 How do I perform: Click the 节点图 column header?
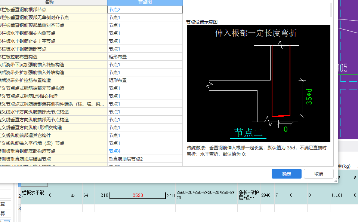(145, 2)
